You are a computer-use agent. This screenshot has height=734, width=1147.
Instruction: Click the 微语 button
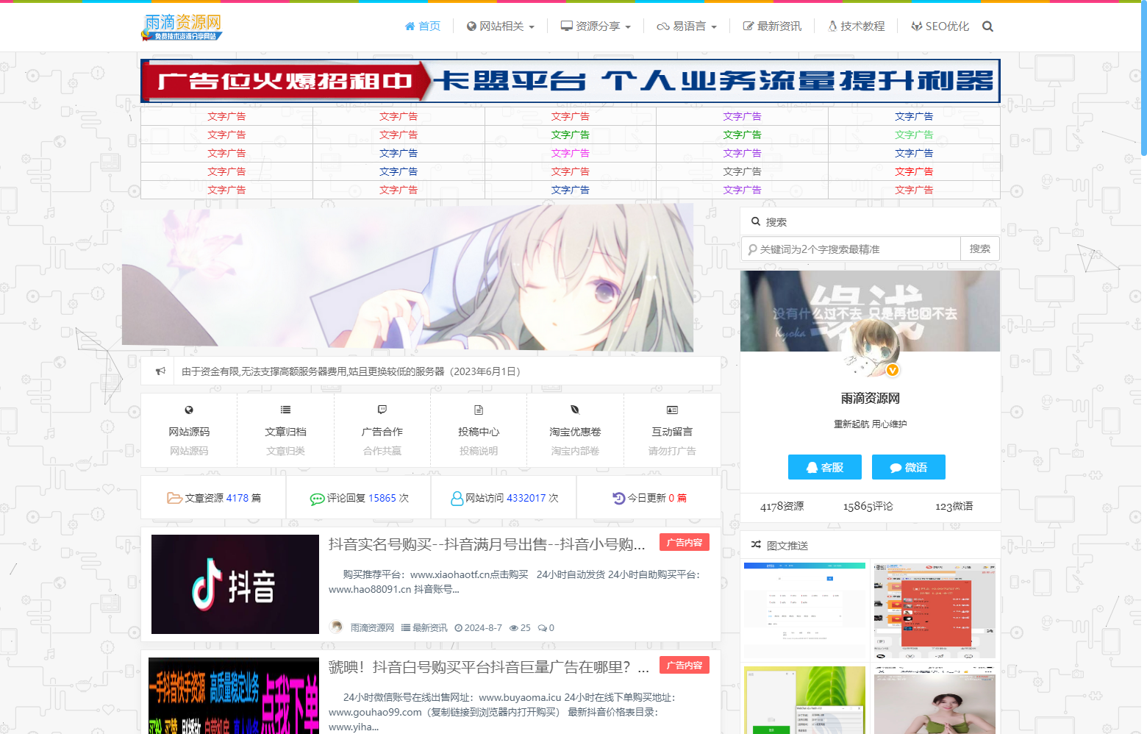point(909,467)
